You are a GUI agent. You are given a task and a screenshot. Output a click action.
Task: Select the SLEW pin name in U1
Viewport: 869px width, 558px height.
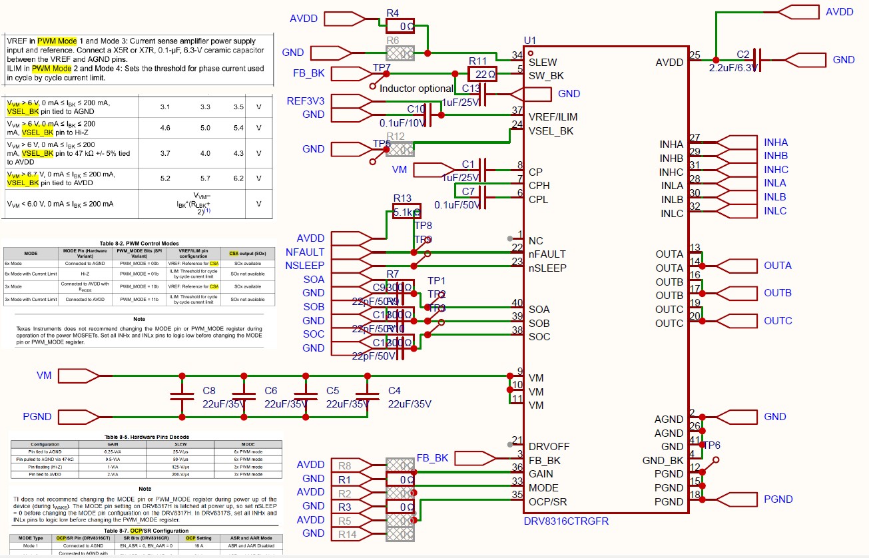point(543,62)
